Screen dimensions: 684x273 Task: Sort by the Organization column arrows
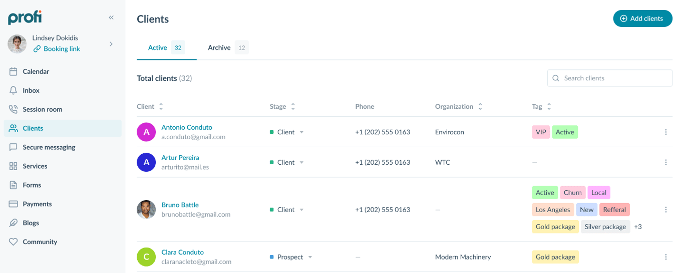point(480,106)
